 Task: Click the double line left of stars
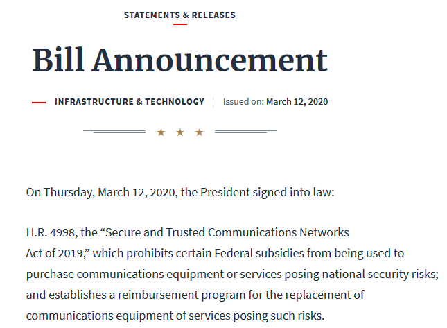pyautogui.click(x=114, y=132)
